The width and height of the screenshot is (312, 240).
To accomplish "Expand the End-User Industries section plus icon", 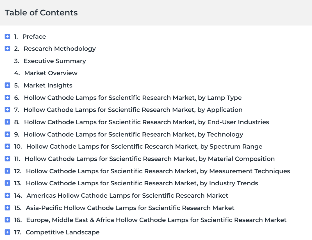I will click(x=7, y=122).
